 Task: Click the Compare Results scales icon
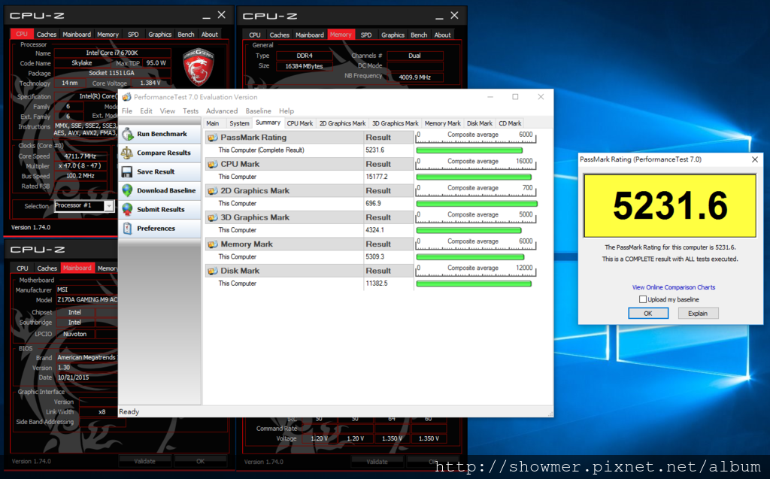pos(127,153)
